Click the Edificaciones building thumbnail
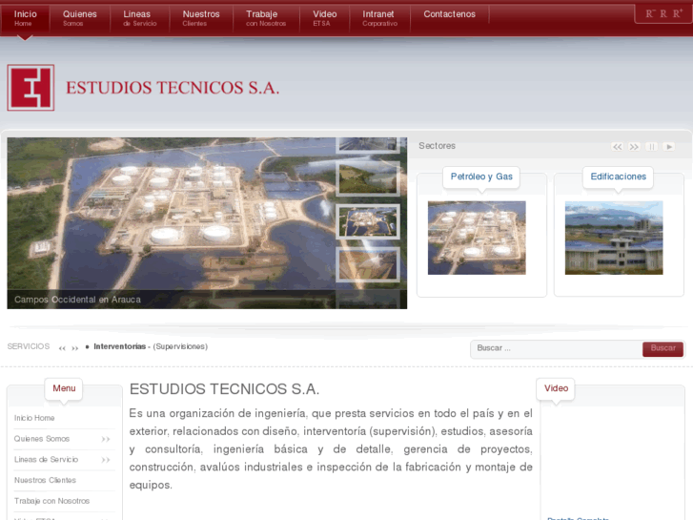 tap(614, 239)
